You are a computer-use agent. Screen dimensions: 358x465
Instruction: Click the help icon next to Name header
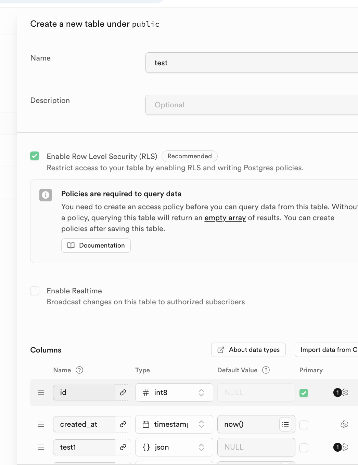[x=79, y=370]
